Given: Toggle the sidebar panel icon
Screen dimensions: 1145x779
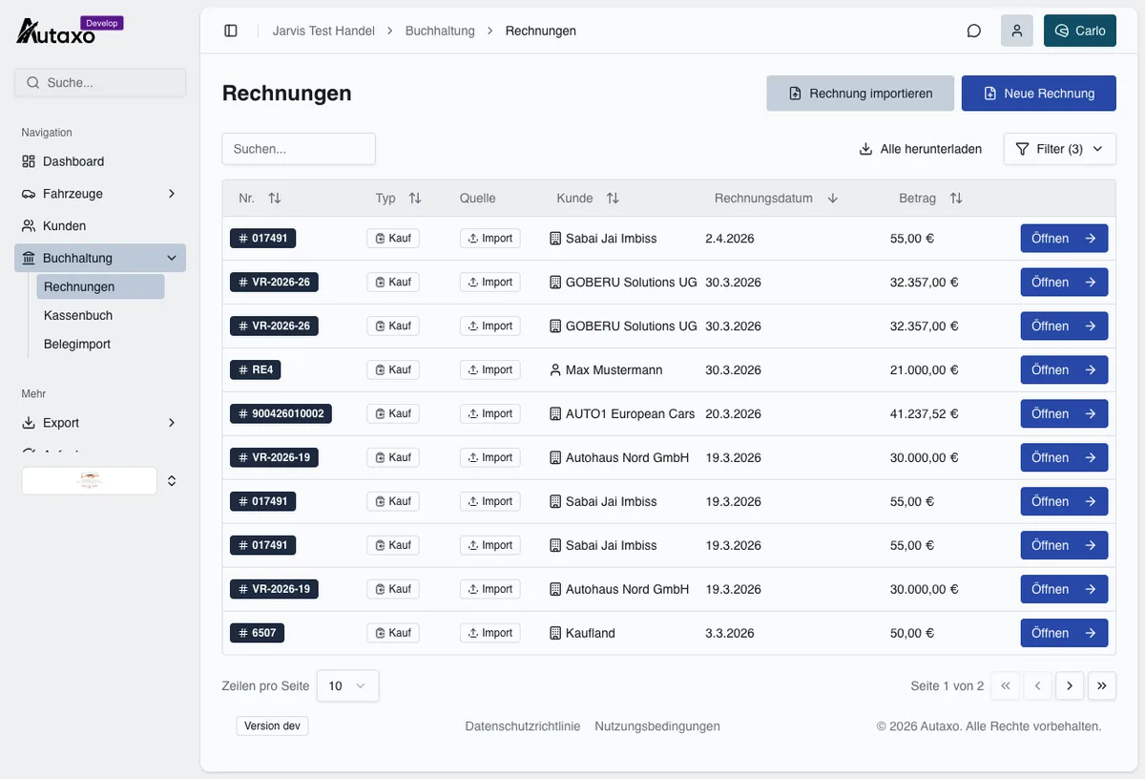Looking at the screenshot, I should point(231,31).
